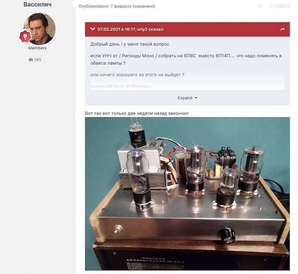
Task: Open the tube amplifier photo attachment
Action: coord(187,194)
